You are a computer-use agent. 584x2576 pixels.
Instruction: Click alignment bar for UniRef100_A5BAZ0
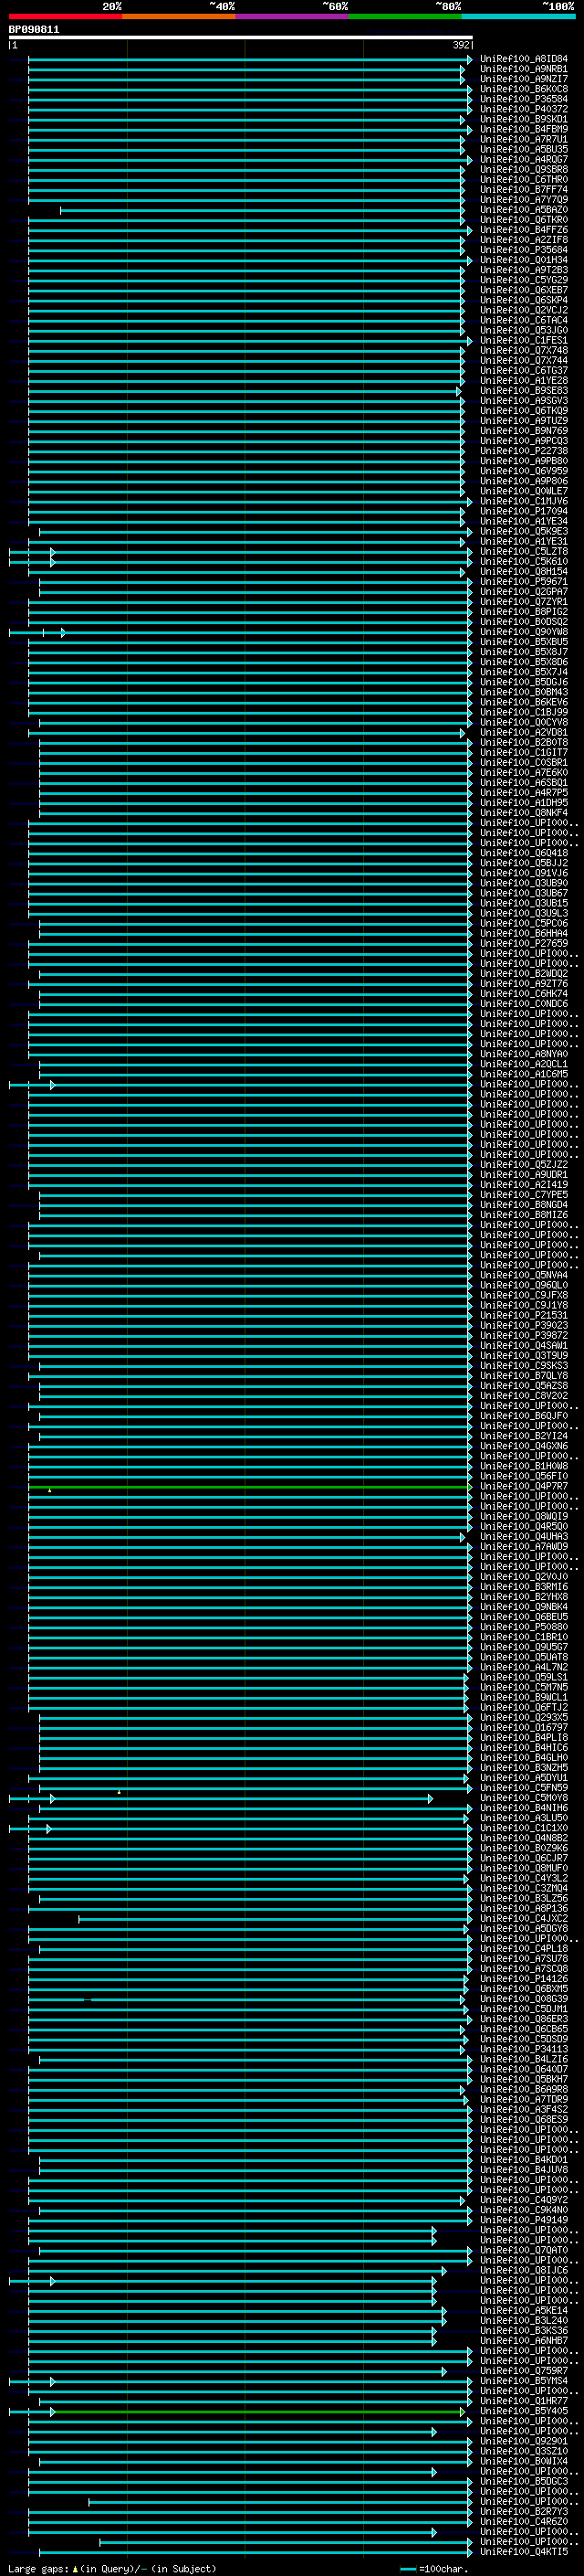click(263, 211)
